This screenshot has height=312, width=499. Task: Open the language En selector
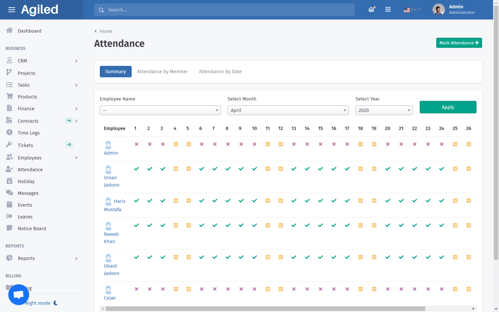[x=412, y=10]
